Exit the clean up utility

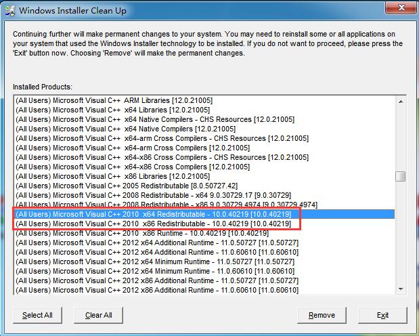click(382, 315)
